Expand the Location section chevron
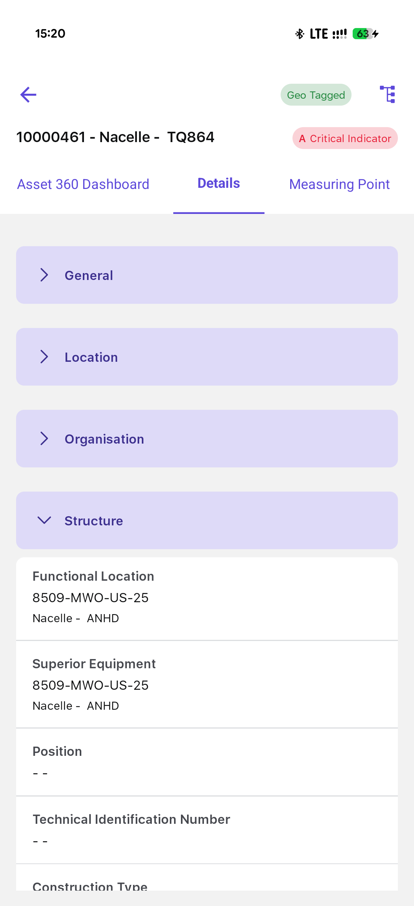The width and height of the screenshot is (414, 906). (44, 357)
